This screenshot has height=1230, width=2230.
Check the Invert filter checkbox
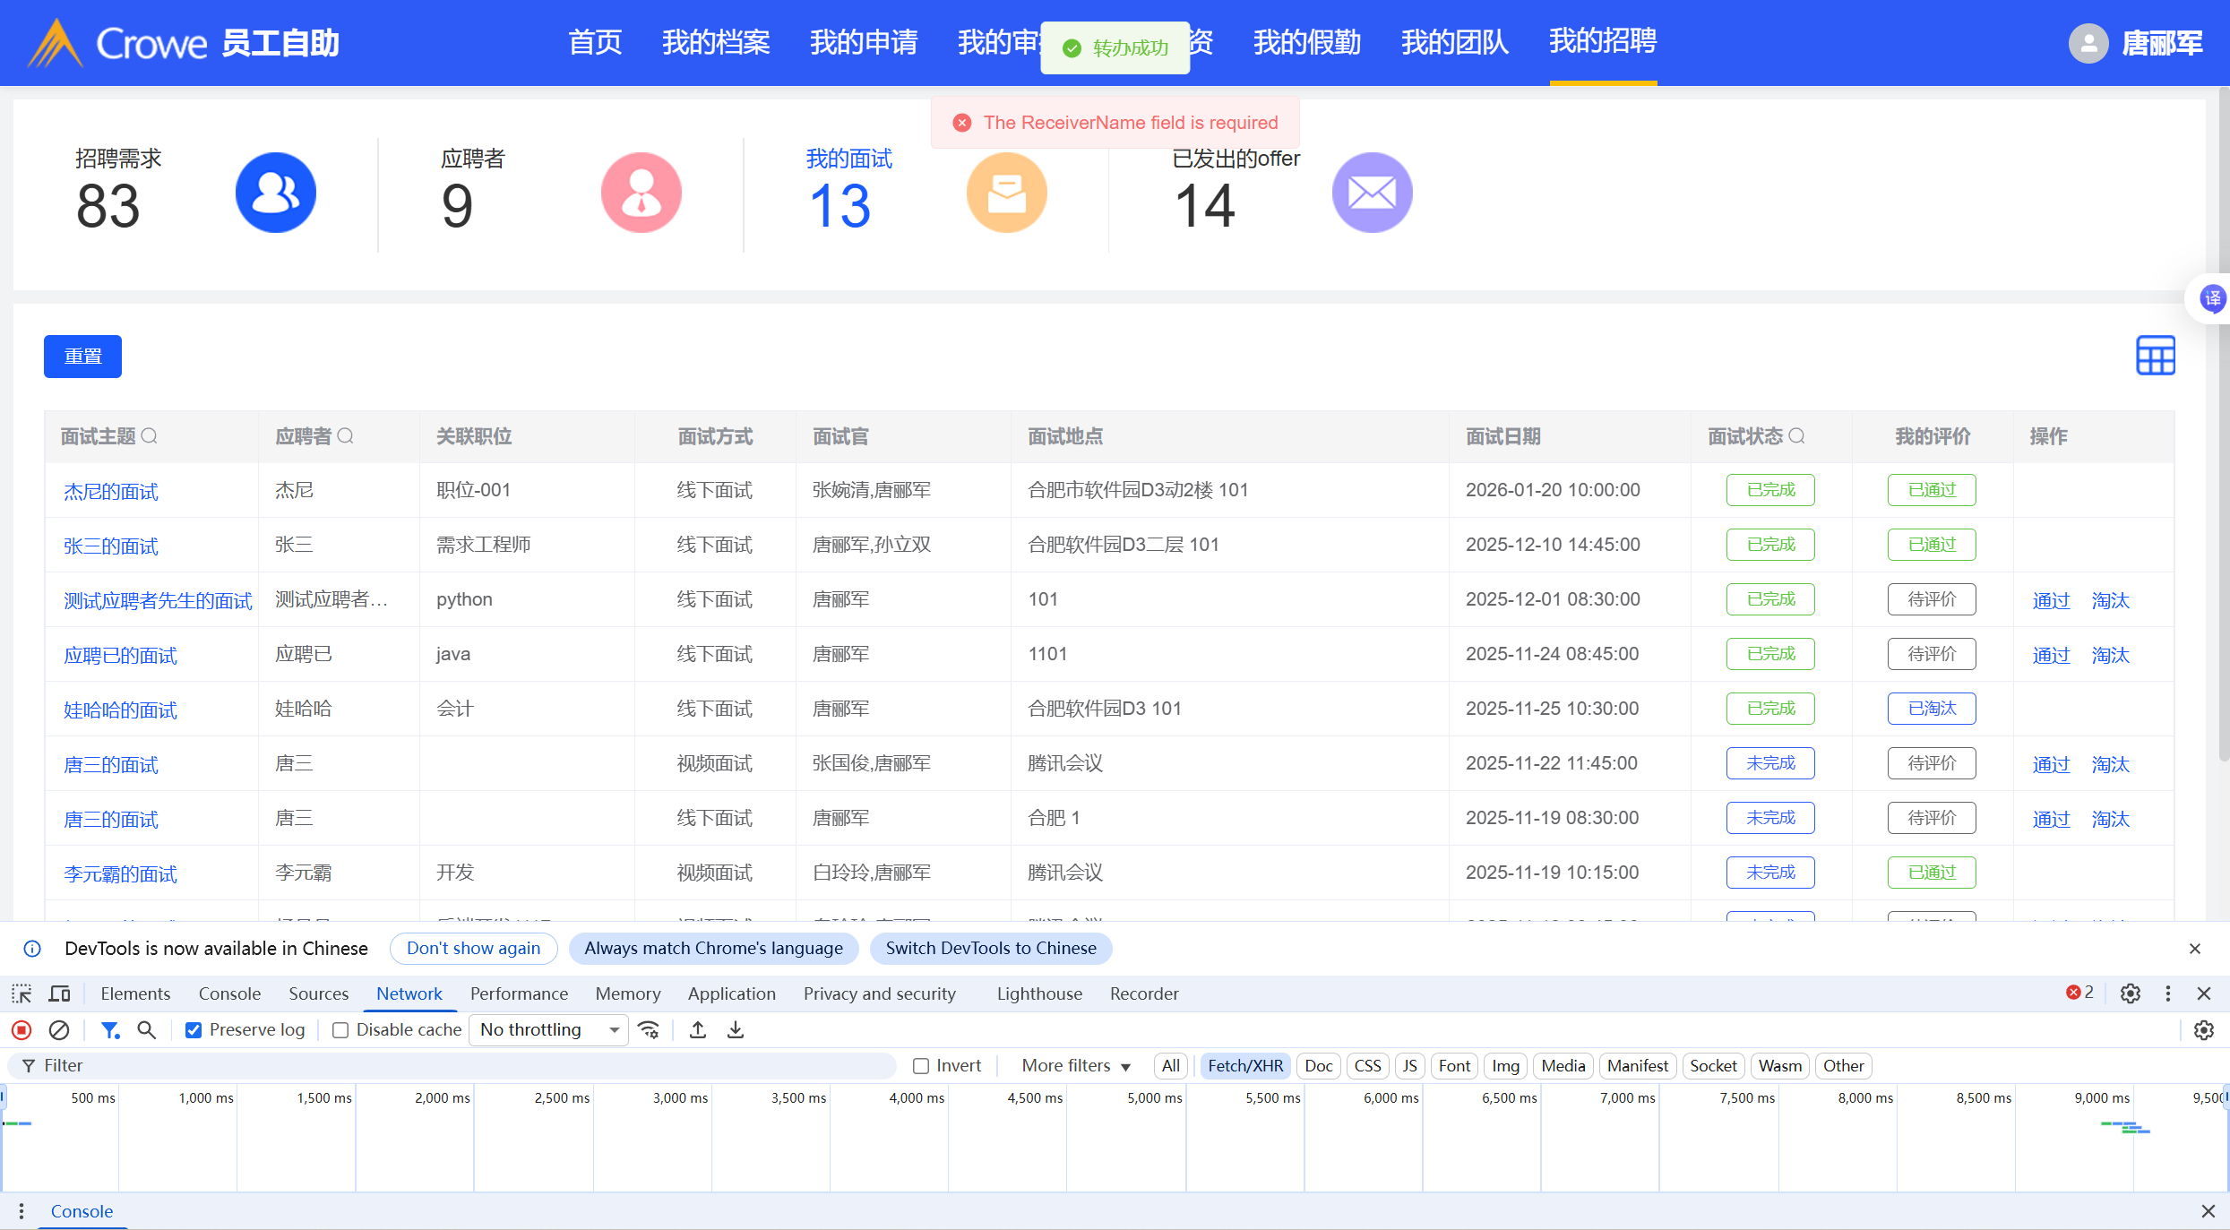(921, 1066)
